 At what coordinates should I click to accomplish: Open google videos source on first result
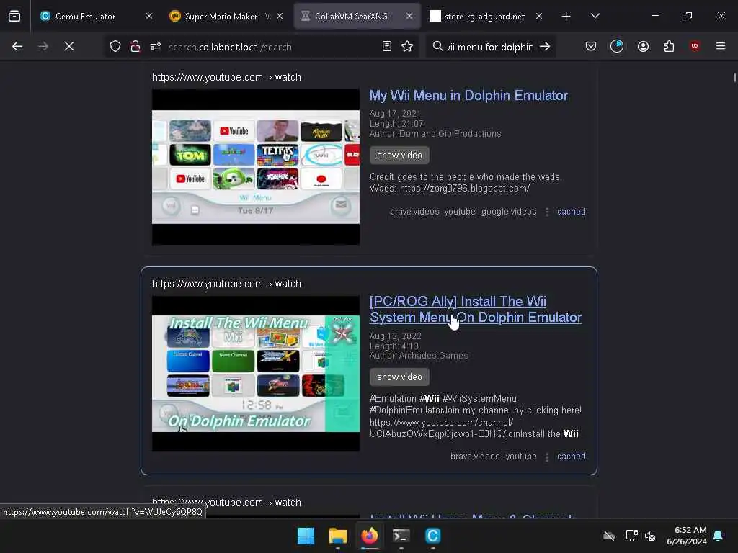509,212
